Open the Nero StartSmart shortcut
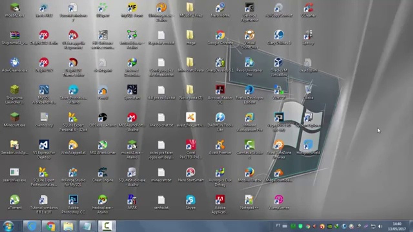This screenshot has width=413, height=232. [x=191, y=175]
